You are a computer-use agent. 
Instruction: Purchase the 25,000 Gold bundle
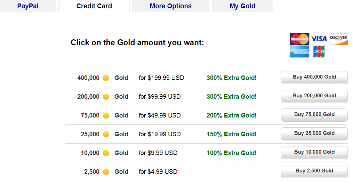point(314,134)
